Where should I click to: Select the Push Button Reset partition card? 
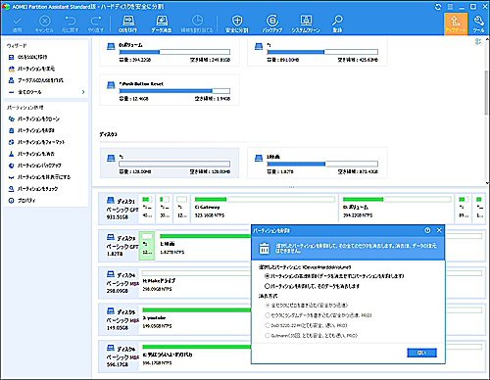click(x=170, y=90)
